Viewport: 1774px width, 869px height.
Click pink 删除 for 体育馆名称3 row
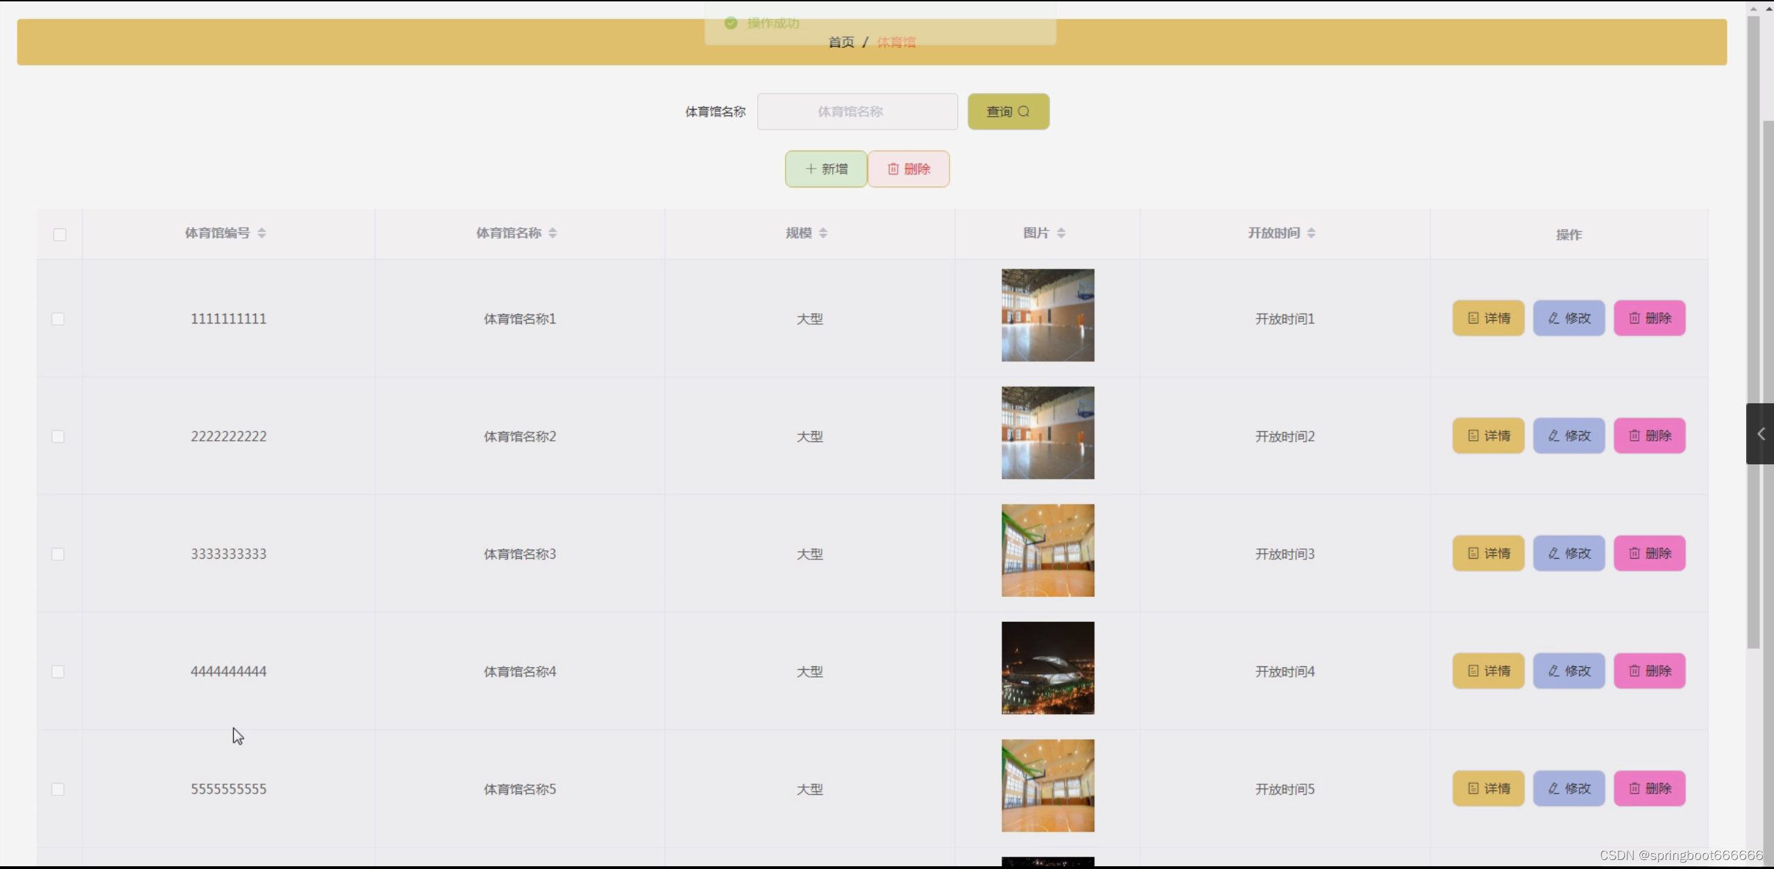[1649, 553]
